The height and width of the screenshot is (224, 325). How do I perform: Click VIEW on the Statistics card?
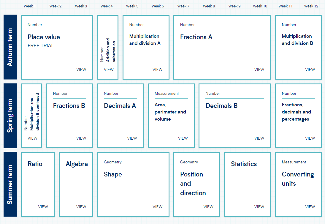pyautogui.click(x=259, y=207)
